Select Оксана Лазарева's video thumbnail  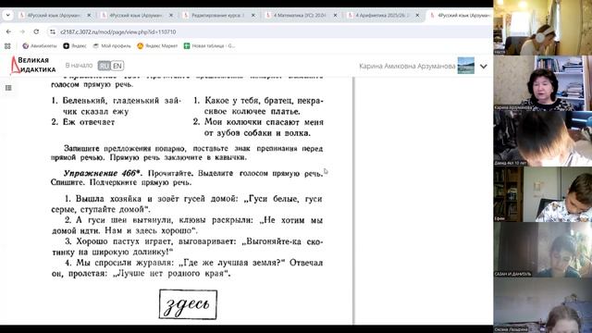[x=543, y=305]
